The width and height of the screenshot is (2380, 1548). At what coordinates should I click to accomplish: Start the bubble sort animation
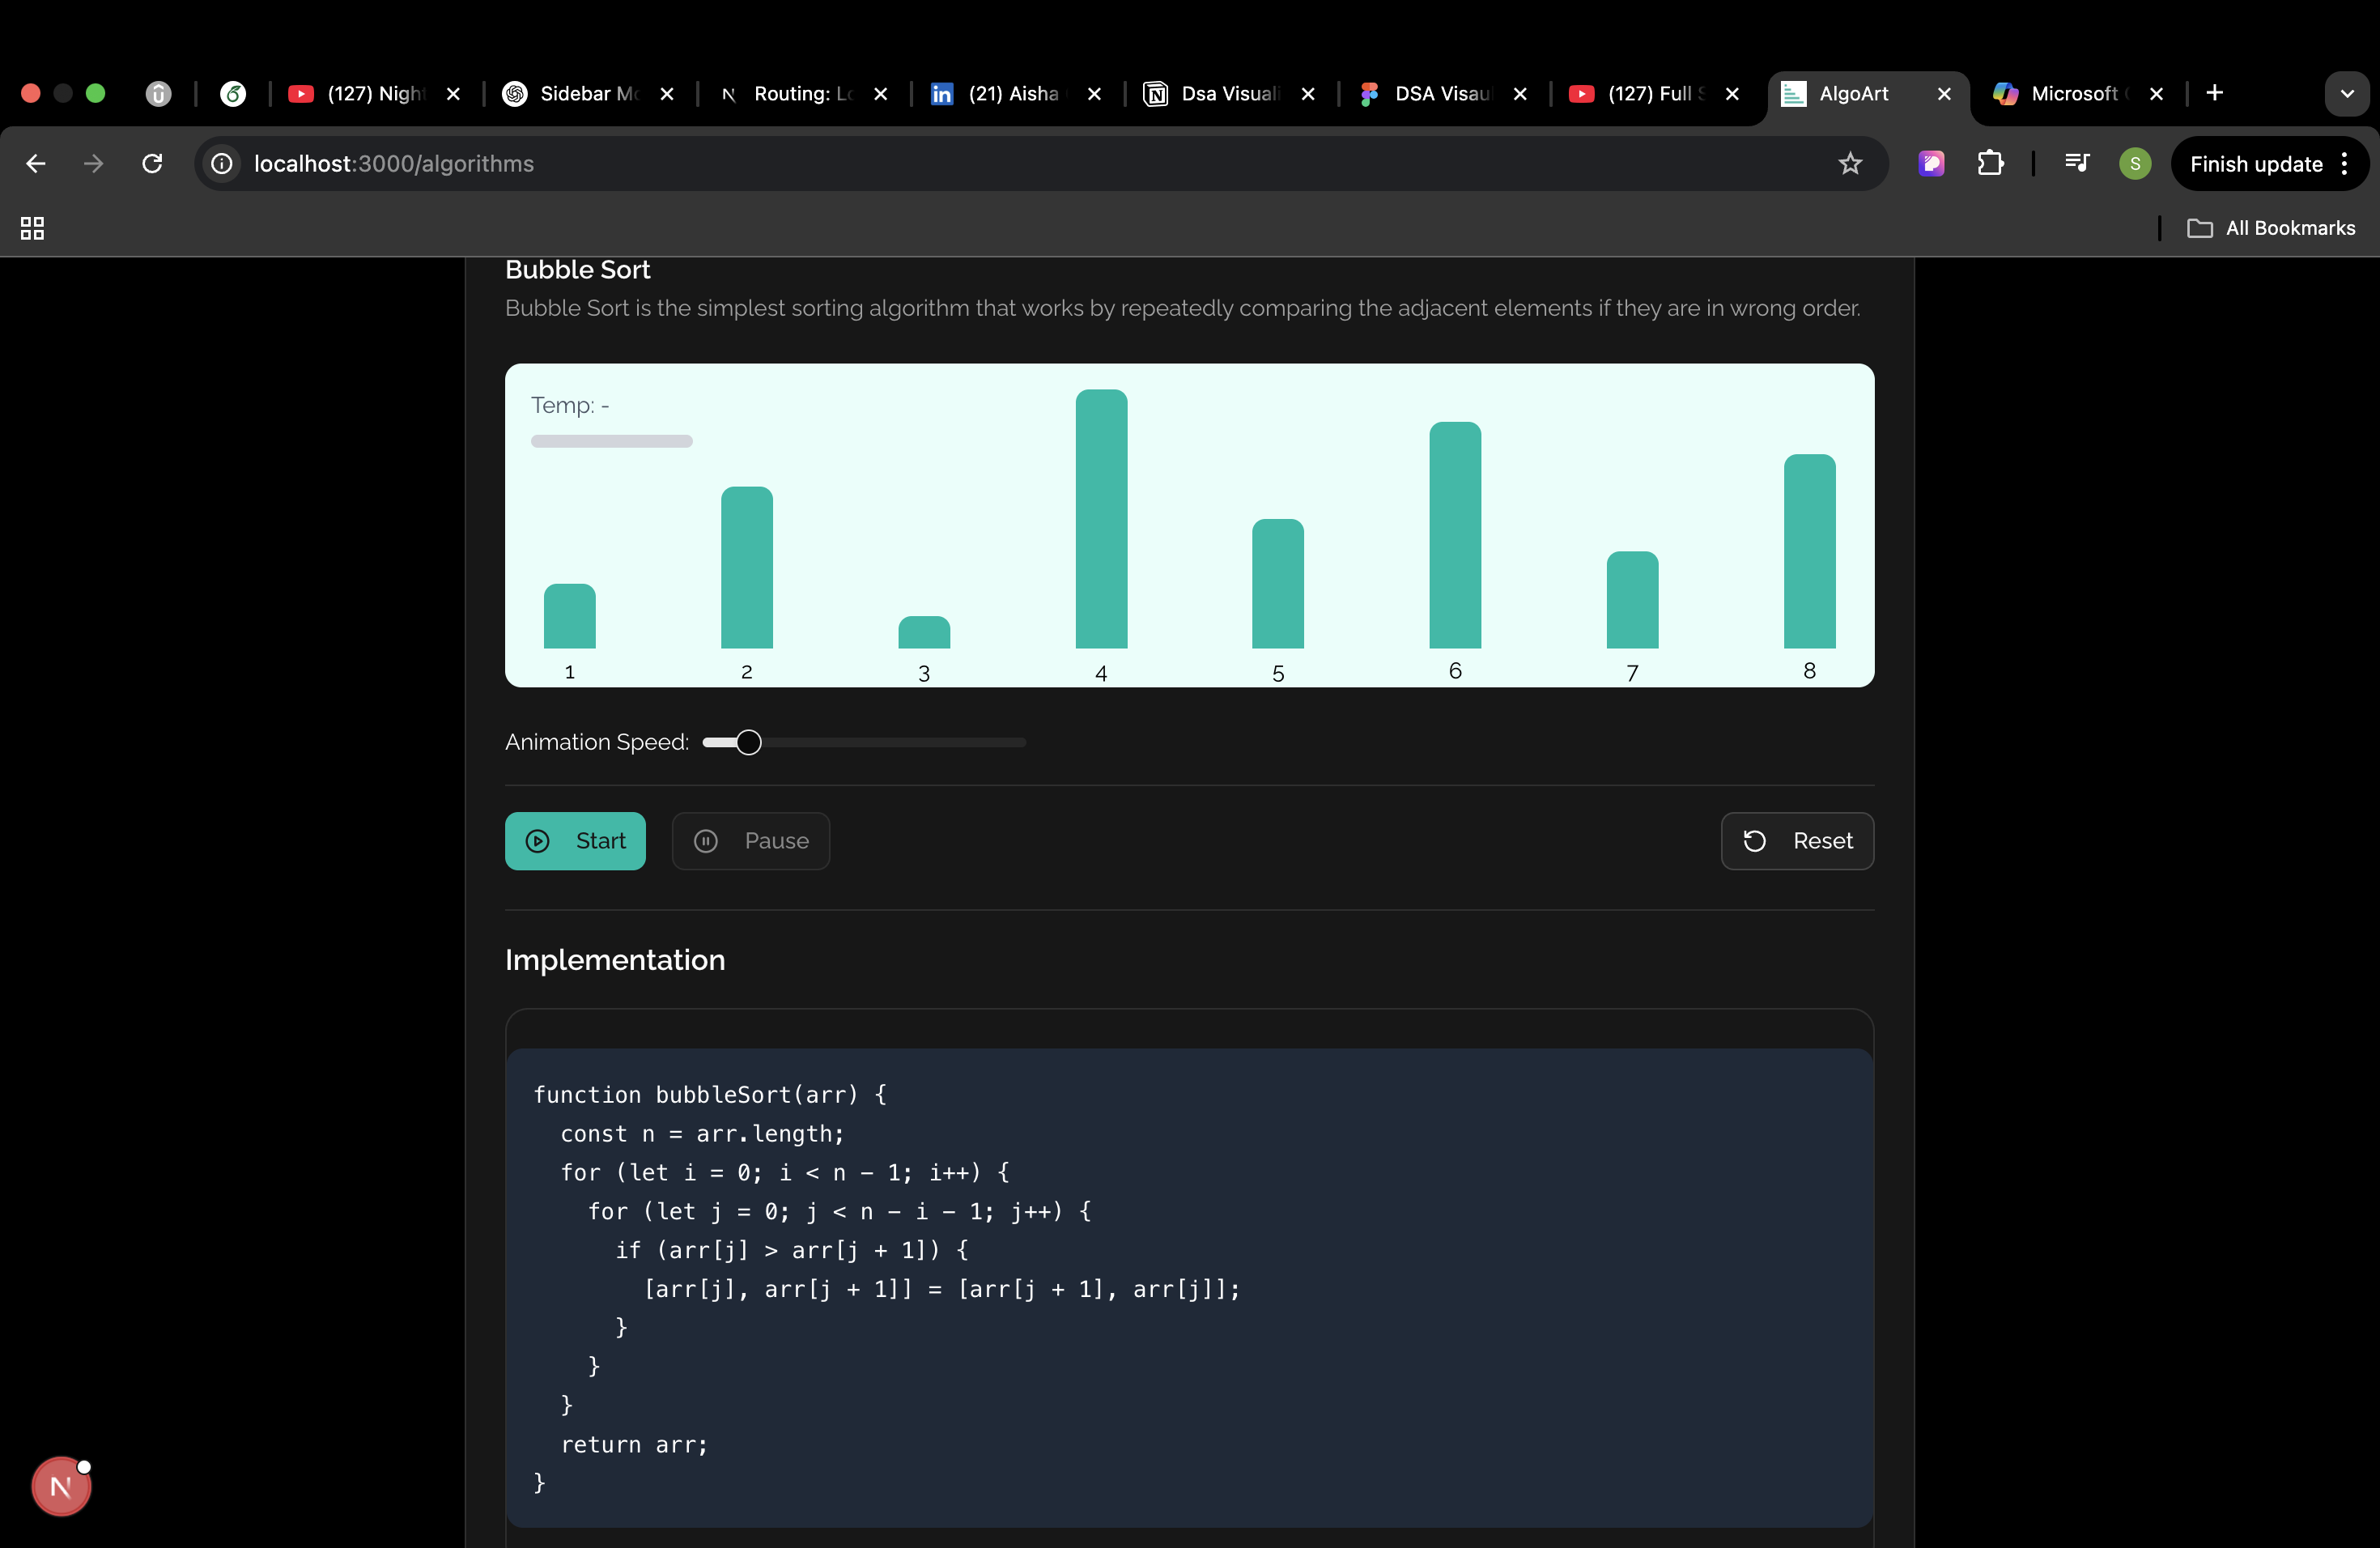point(575,840)
